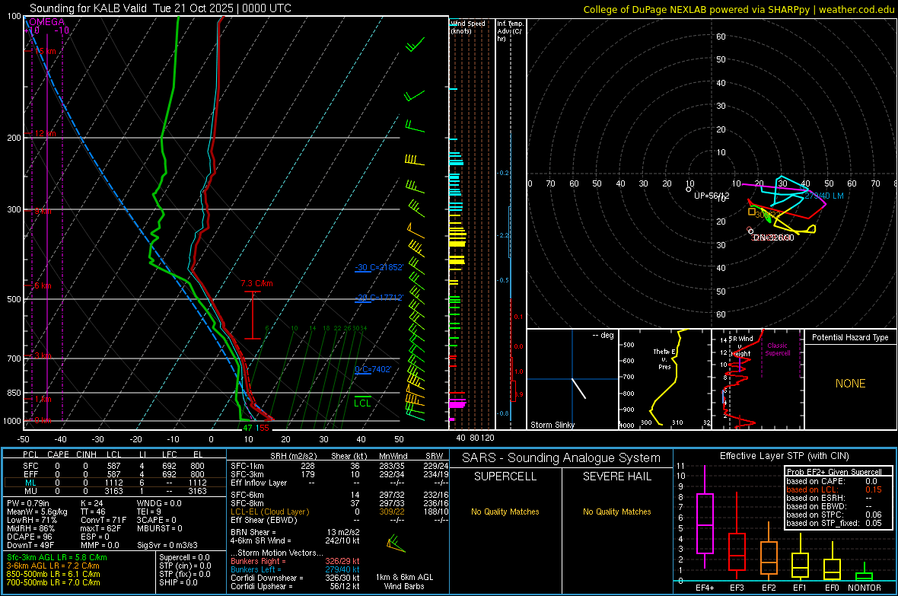
Task: Click the red 'based on LCL: 0.15' line
Action: tap(834, 489)
